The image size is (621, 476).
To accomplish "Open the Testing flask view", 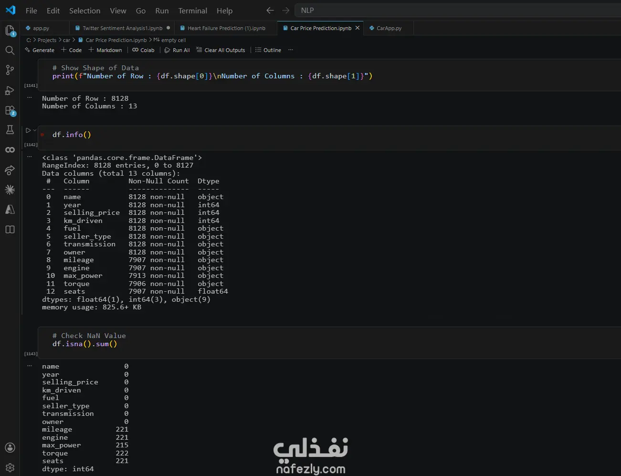I will [x=10, y=130].
